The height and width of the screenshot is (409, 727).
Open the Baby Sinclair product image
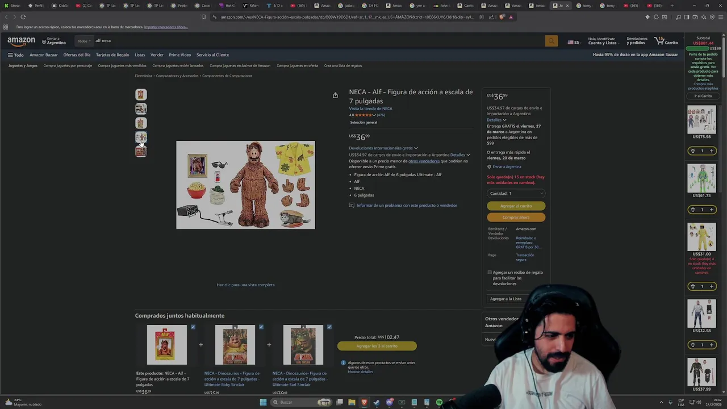click(235, 345)
